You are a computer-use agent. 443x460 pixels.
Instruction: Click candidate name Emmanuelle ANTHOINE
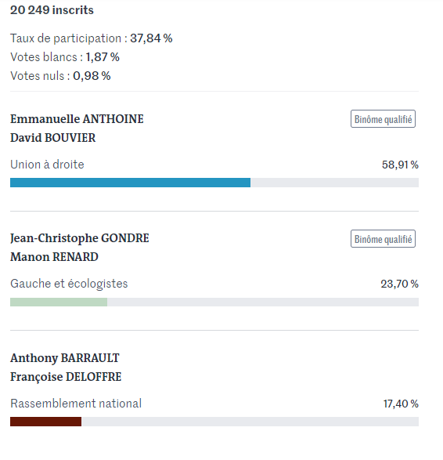[x=77, y=119]
